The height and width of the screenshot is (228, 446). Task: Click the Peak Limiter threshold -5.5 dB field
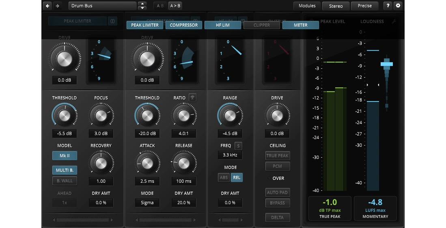[65, 133]
